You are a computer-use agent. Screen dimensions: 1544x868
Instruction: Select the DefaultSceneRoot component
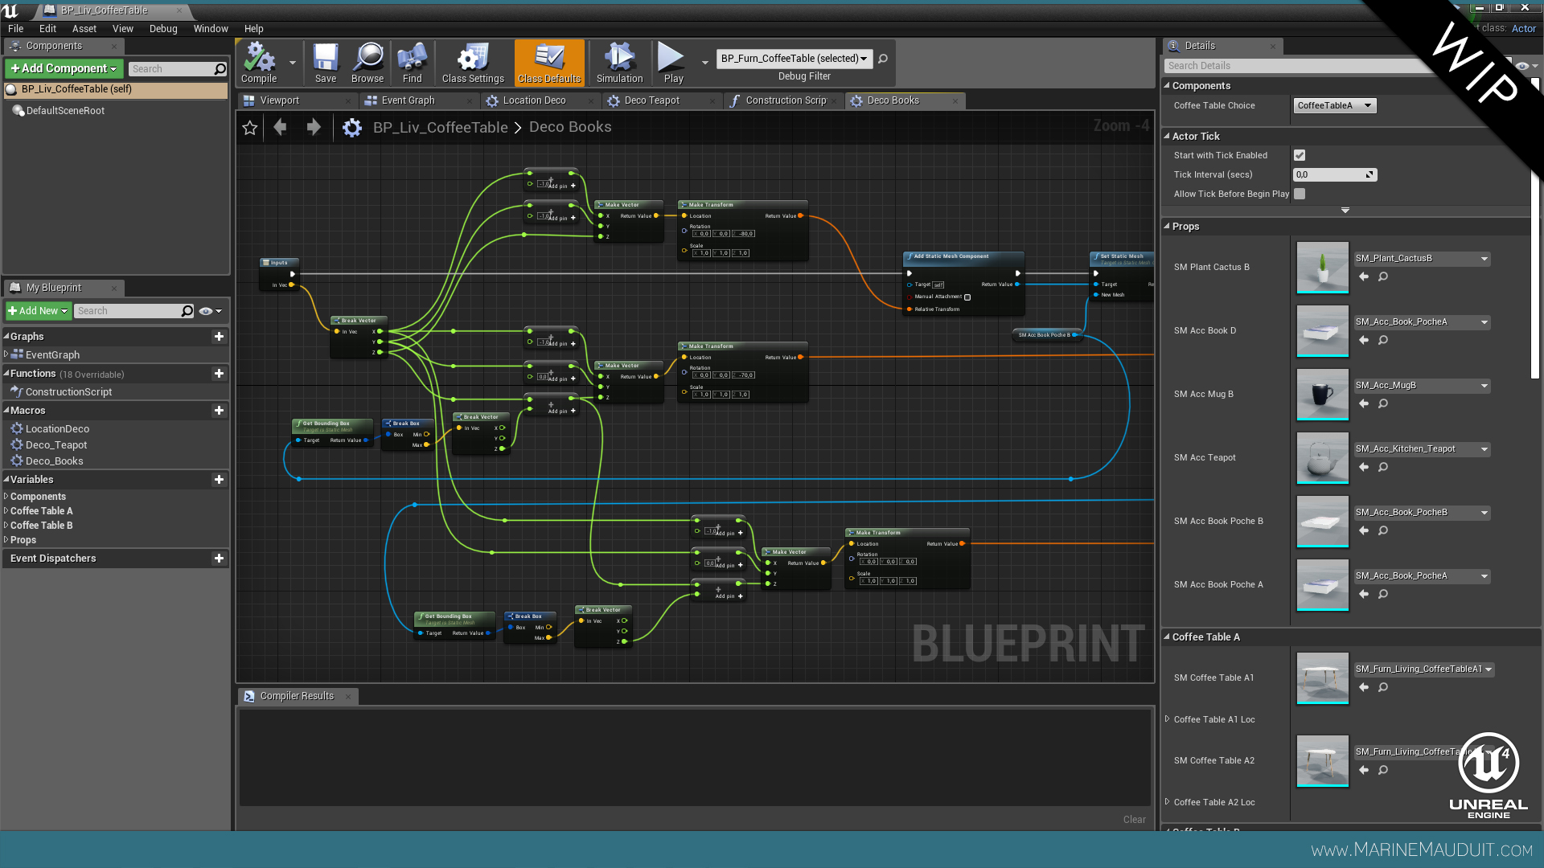[x=64, y=111]
